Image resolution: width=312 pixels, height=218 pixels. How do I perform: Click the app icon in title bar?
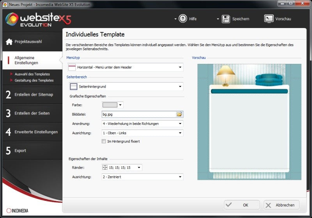pyautogui.click(x=5, y=4)
